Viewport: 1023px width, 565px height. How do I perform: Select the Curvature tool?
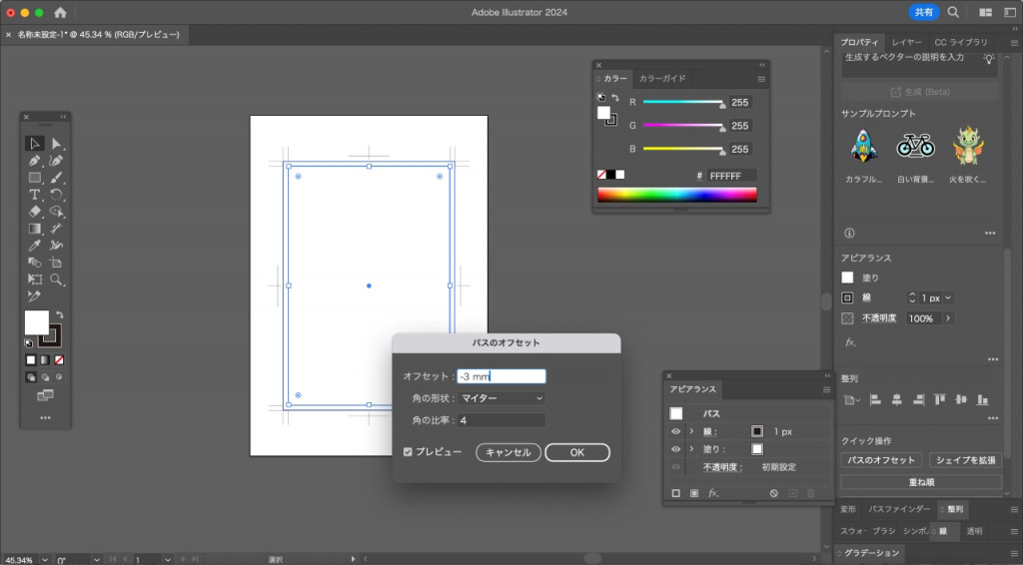tap(56, 161)
